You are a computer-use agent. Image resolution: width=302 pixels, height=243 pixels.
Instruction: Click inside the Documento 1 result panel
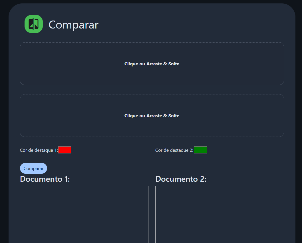point(84,214)
